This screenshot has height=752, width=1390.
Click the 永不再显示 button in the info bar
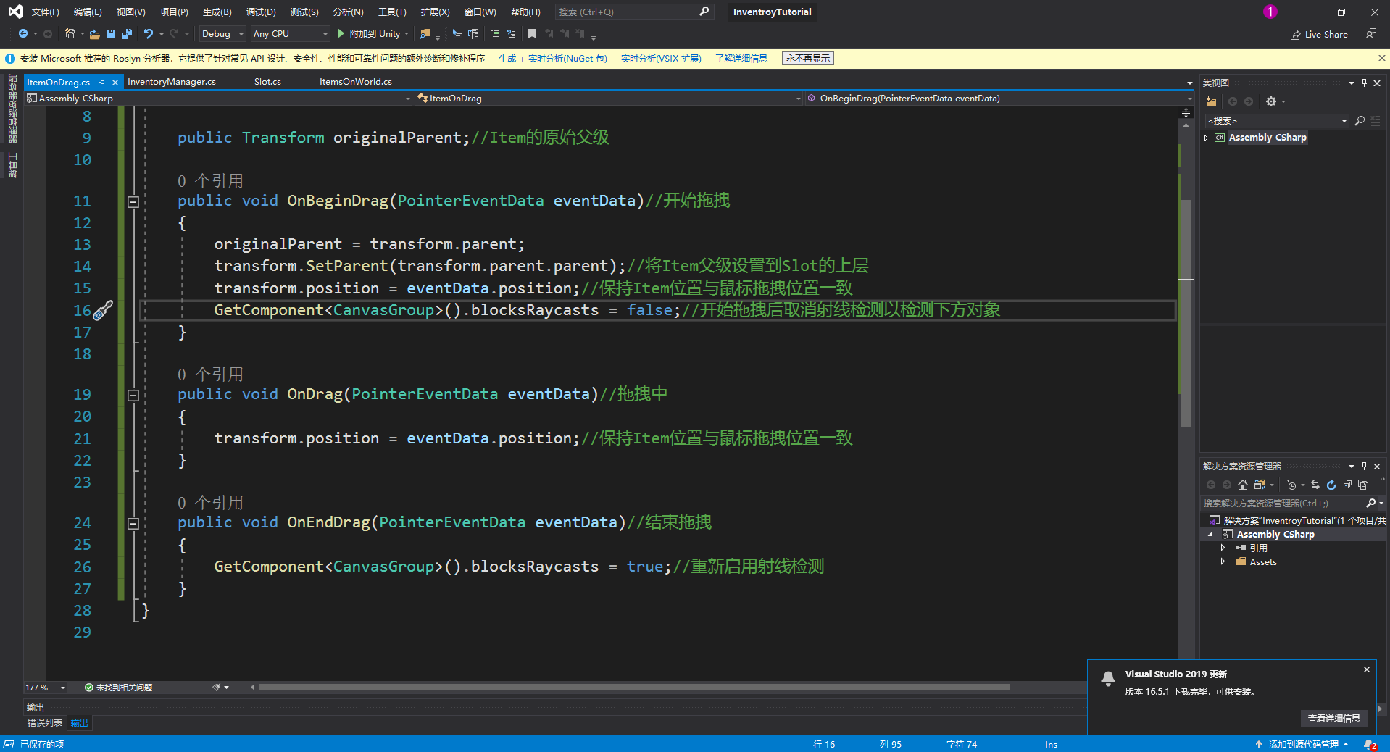[x=807, y=58]
